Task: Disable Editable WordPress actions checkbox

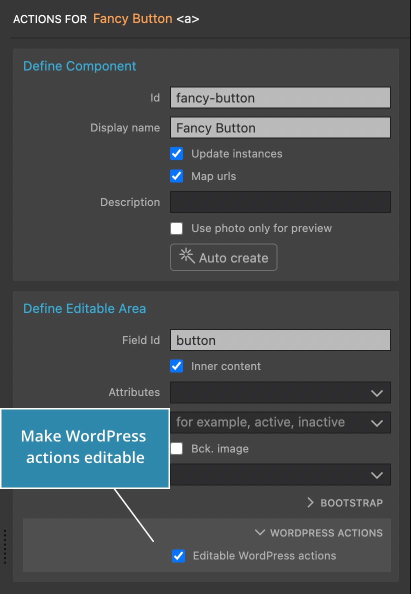Action: [178, 555]
